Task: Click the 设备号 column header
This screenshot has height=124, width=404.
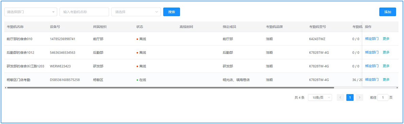Action: (55, 27)
